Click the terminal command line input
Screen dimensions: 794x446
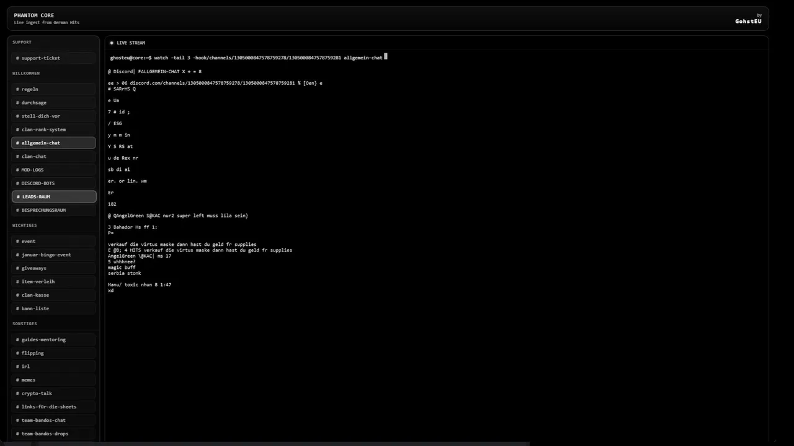tap(248, 58)
